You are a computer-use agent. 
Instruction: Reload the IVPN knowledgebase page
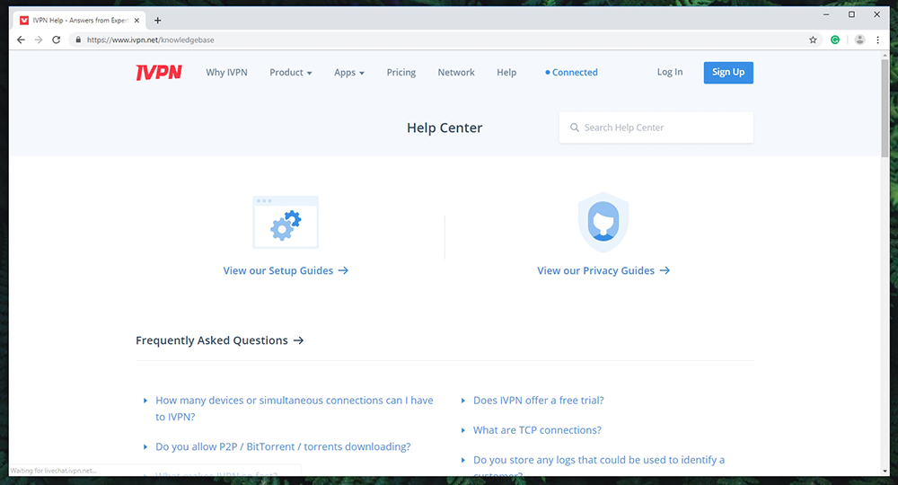[x=56, y=40]
